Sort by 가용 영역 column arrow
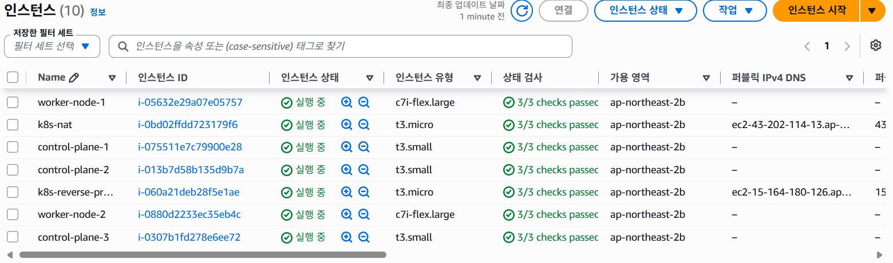 click(706, 78)
